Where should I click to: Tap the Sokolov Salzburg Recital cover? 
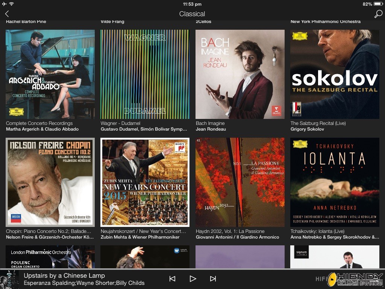click(x=335, y=75)
